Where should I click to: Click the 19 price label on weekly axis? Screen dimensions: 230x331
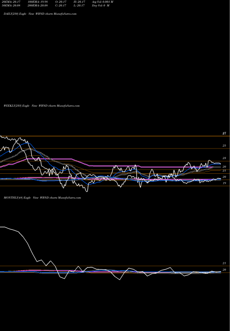224,183
